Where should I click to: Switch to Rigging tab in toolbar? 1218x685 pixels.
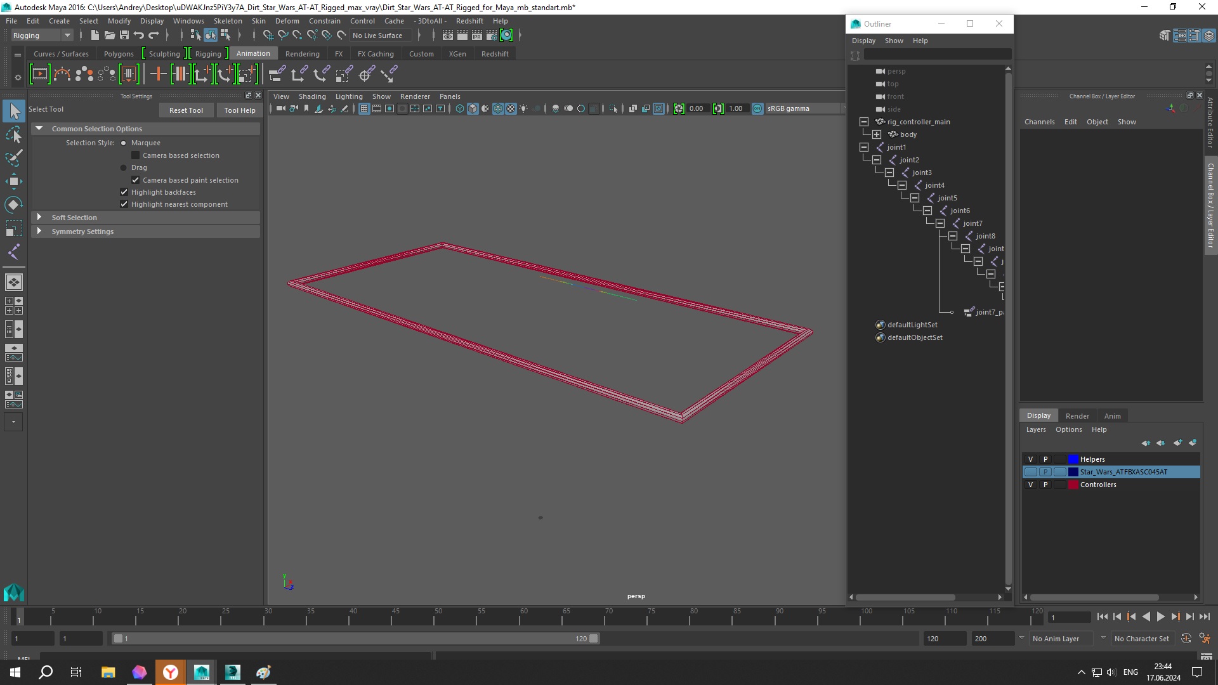[x=207, y=53]
